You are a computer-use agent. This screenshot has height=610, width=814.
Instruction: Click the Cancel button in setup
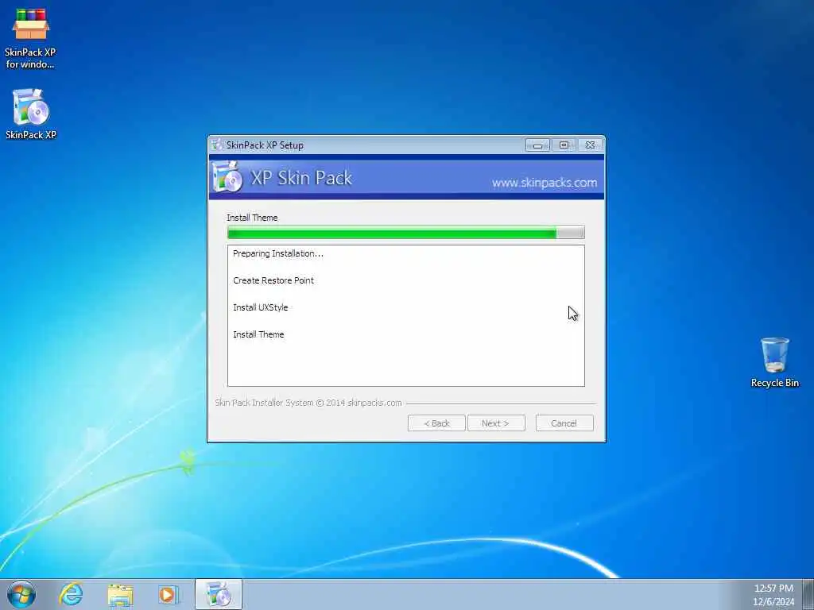pyautogui.click(x=564, y=423)
